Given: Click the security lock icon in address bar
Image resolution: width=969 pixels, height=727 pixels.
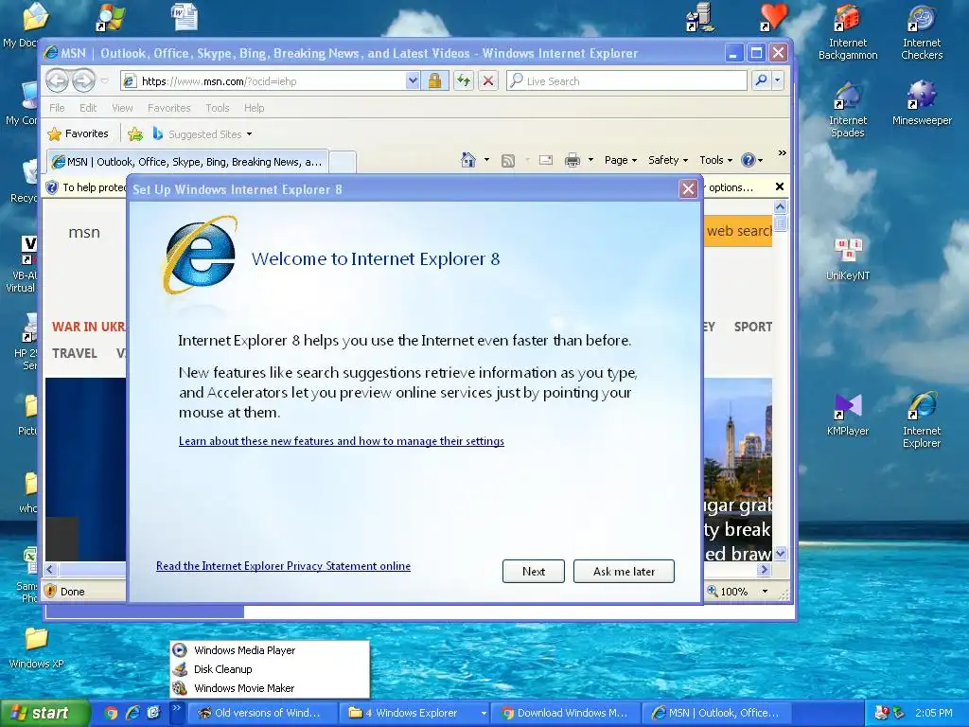Looking at the screenshot, I should (x=434, y=80).
